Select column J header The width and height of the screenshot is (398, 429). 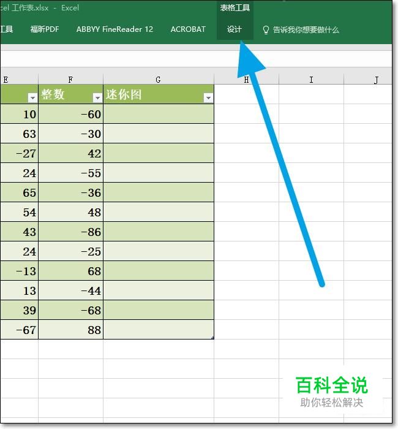coord(368,80)
